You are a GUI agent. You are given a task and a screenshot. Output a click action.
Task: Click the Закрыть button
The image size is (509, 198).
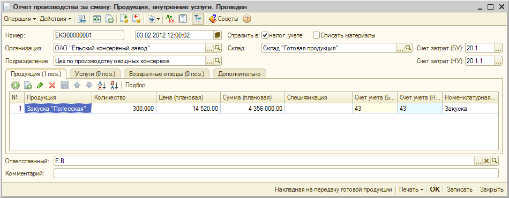[x=492, y=189]
